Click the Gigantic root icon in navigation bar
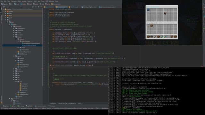This screenshot has width=205, height=115. [2, 4]
